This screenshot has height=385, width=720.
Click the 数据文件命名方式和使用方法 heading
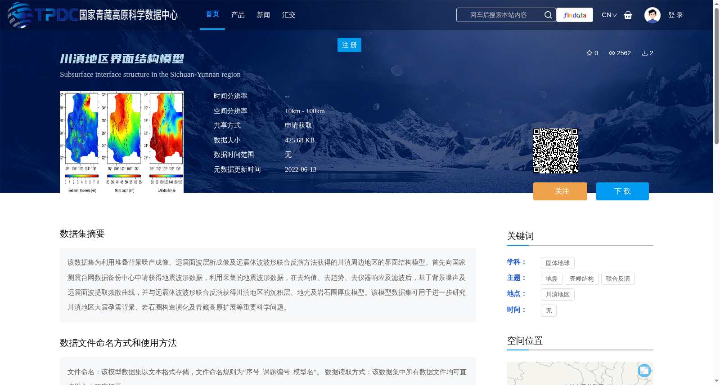pos(118,343)
